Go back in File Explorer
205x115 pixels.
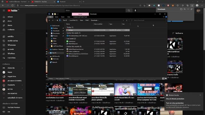pos(49,20)
